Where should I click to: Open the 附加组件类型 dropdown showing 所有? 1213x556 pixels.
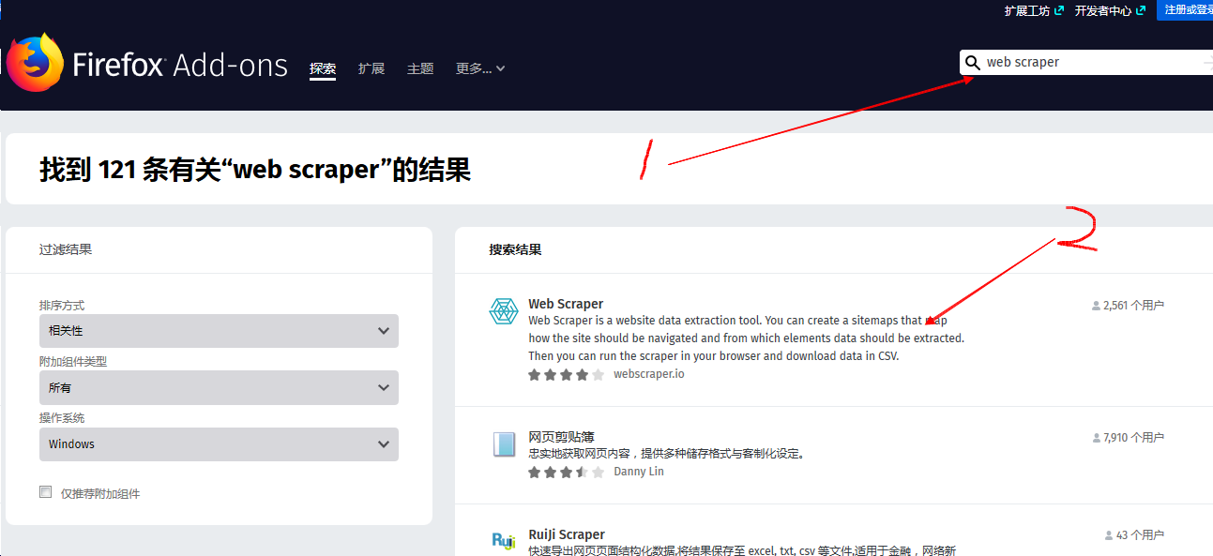[219, 387]
